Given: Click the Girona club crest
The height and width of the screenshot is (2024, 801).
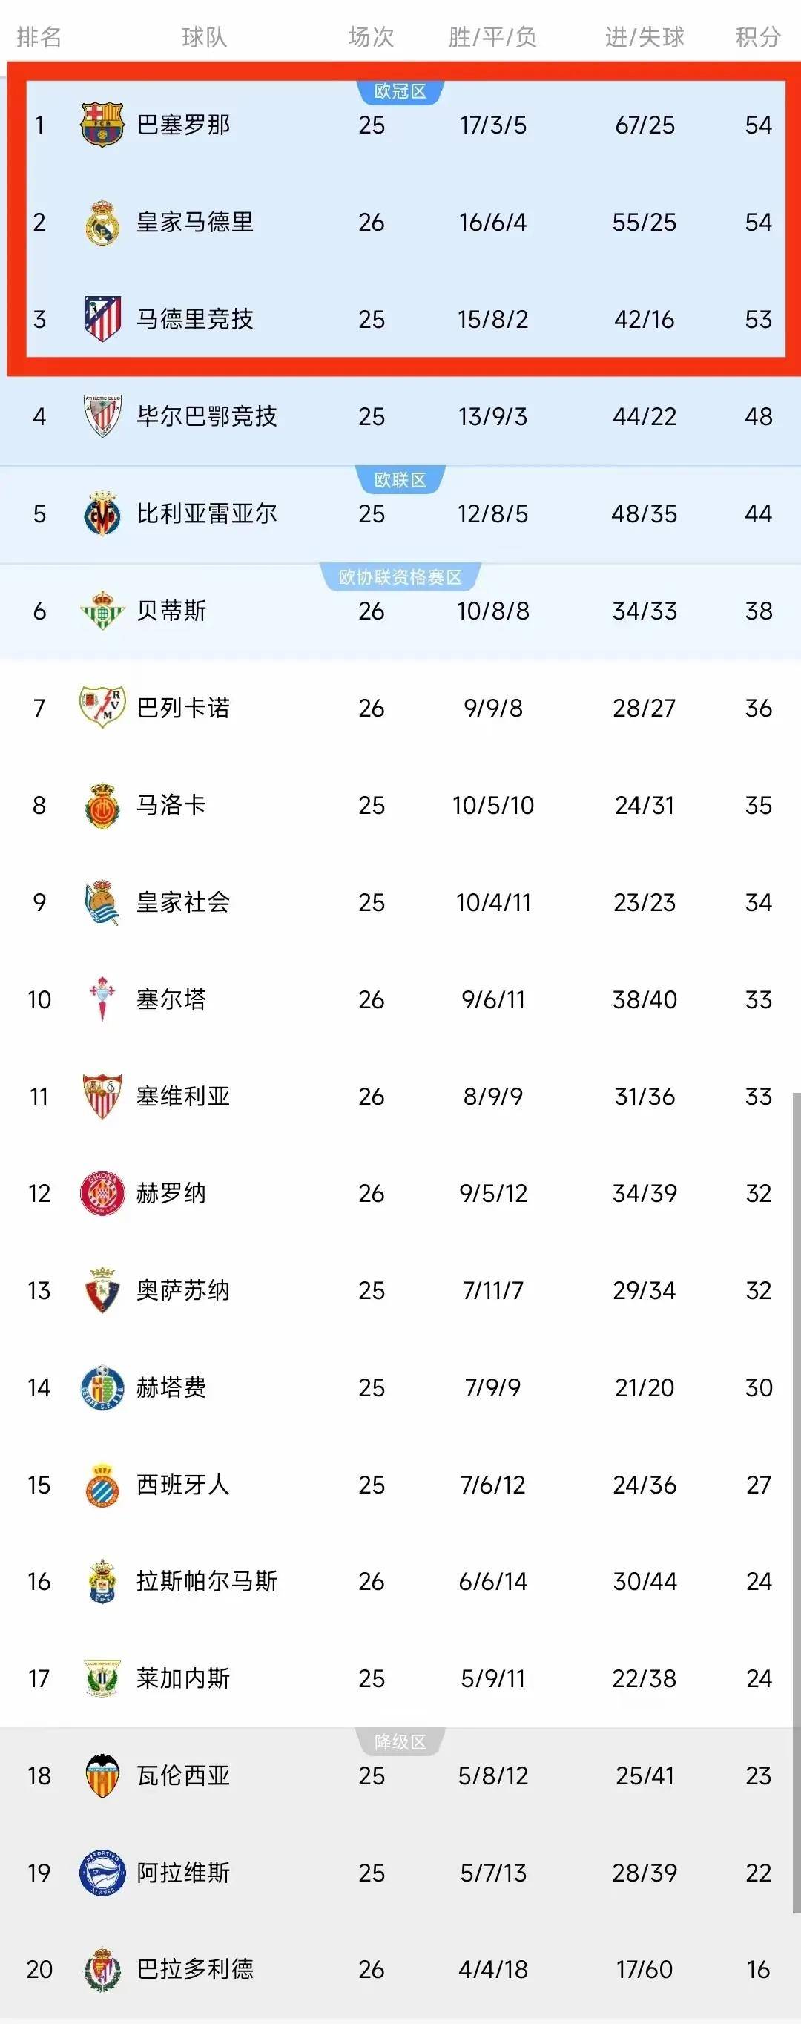Looking at the screenshot, I should click(102, 1193).
